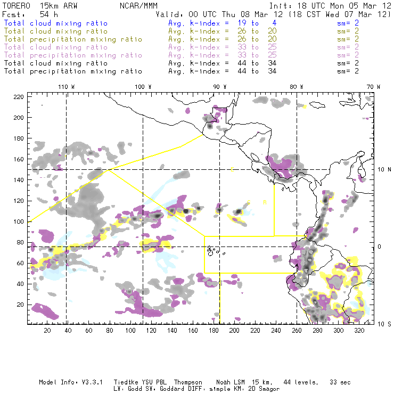The height and width of the screenshot is (394, 394).
Task: Click the "110 W" longitude label
Action: tap(67, 87)
